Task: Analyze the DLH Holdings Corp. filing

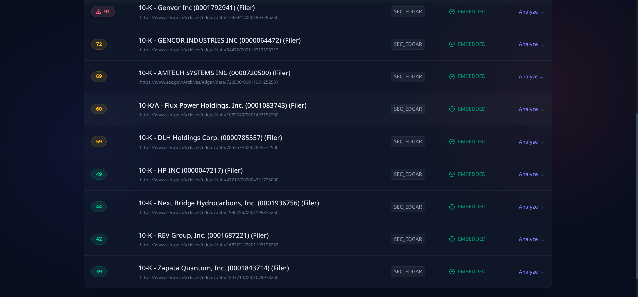Action: coord(531,142)
